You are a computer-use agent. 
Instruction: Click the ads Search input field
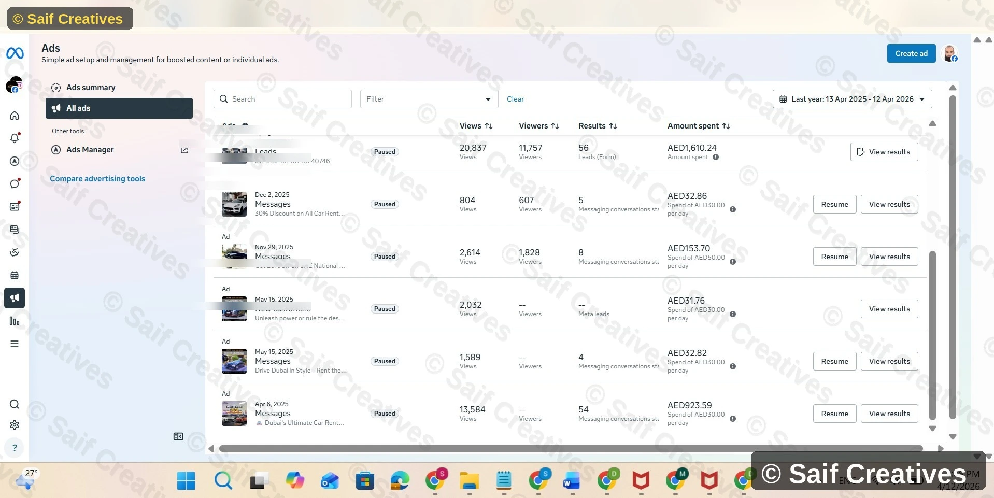(x=282, y=99)
